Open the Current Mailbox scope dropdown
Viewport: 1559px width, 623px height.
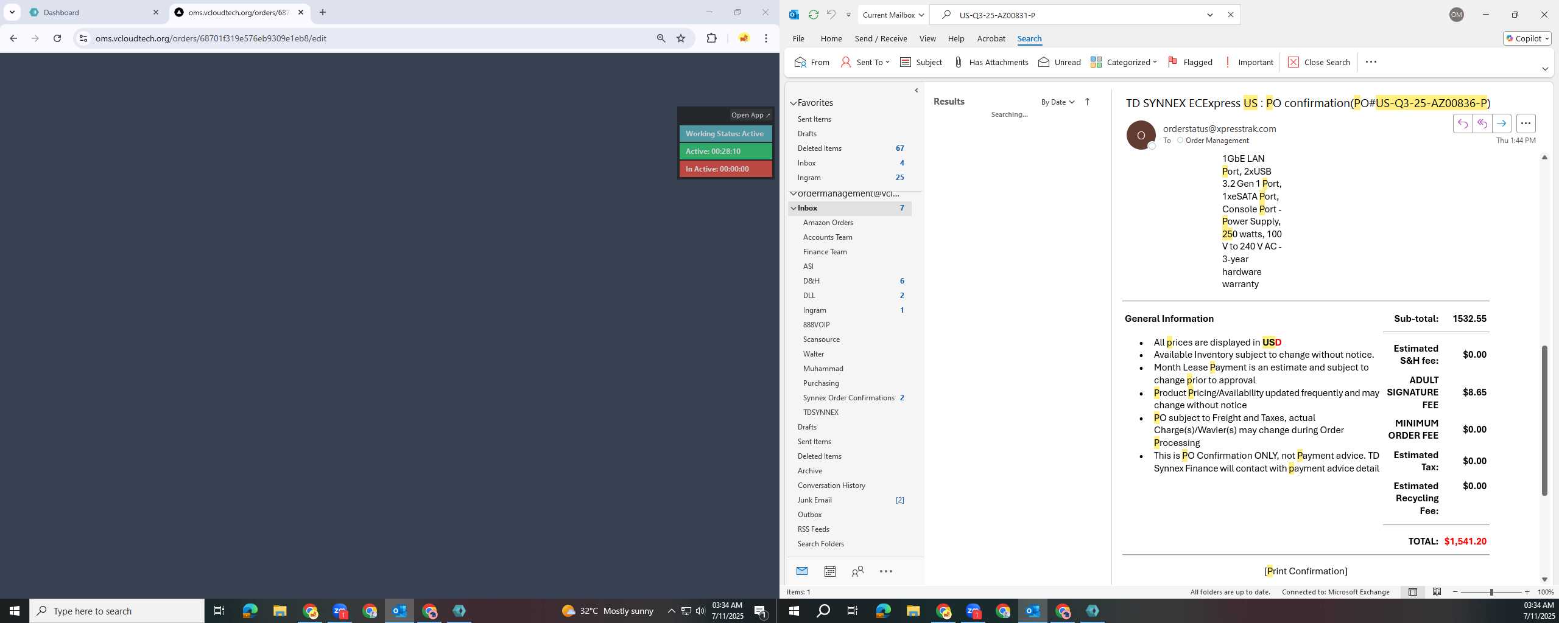point(893,15)
